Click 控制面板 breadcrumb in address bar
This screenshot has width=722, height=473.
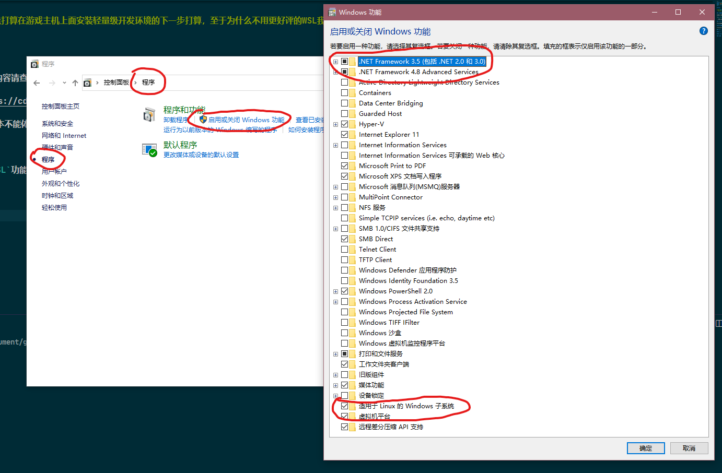[116, 82]
